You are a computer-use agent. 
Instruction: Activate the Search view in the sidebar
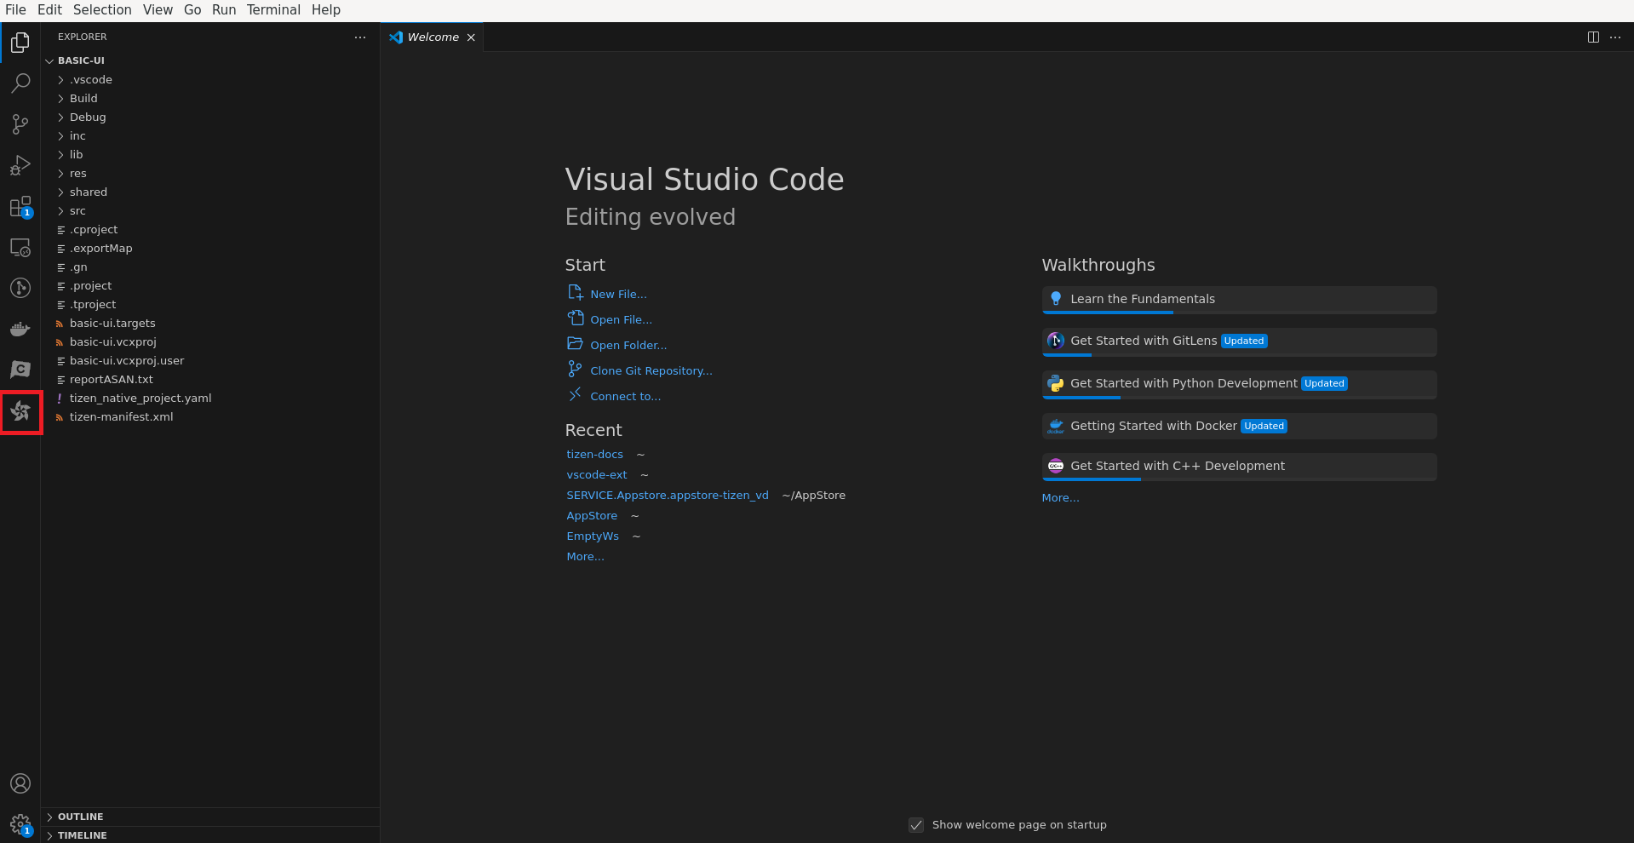coord(20,83)
